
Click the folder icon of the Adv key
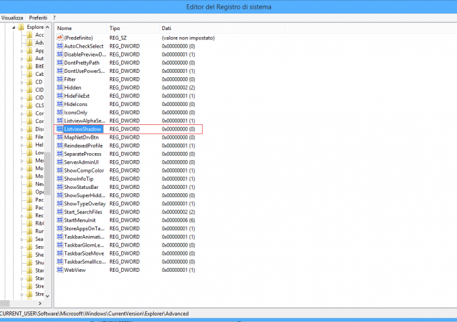(x=29, y=43)
